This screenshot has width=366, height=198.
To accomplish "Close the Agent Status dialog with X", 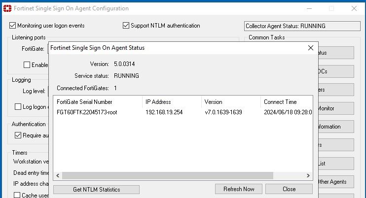I will tap(310, 48).
